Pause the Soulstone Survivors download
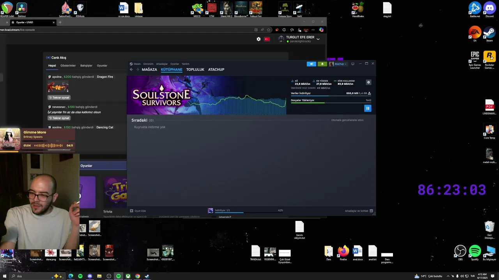Screen dimensions: 499x280 [x=368, y=108]
